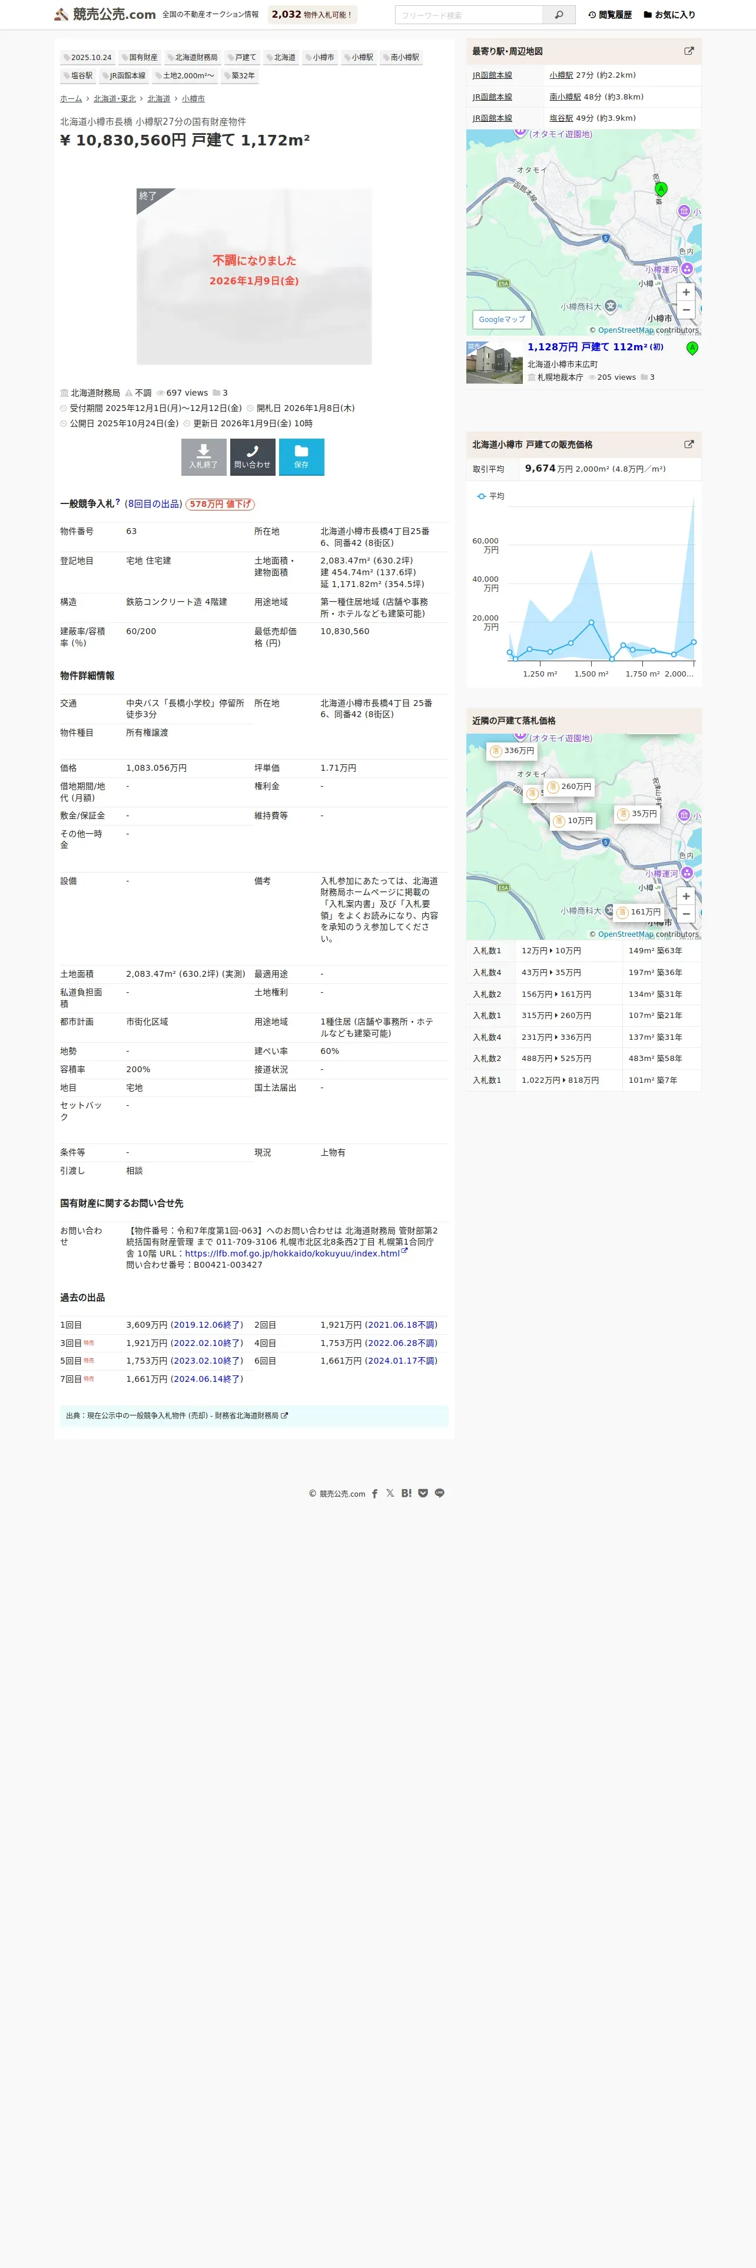
Task: Share via X icon in footer
Action: [390, 1493]
